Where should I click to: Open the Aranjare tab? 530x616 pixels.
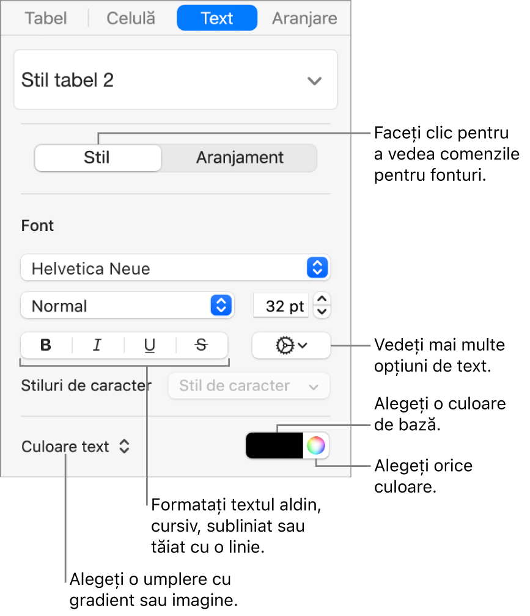click(304, 18)
